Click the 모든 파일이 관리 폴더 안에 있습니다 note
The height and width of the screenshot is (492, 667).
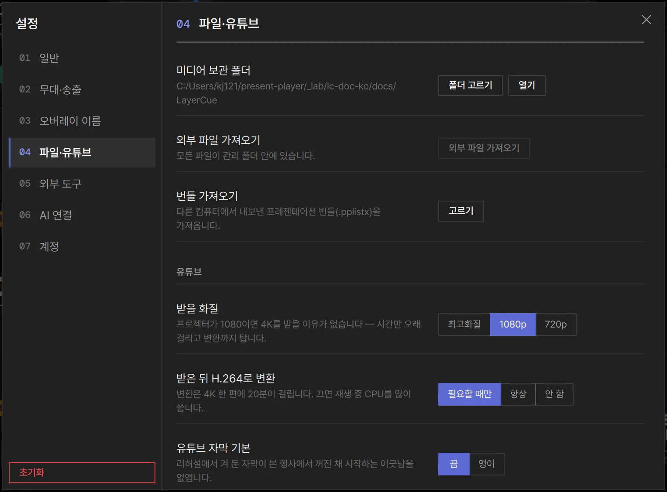click(x=246, y=156)
